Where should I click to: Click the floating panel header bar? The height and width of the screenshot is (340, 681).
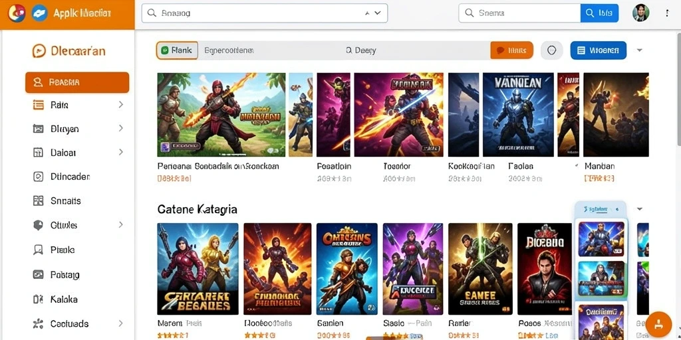point(601,209)
